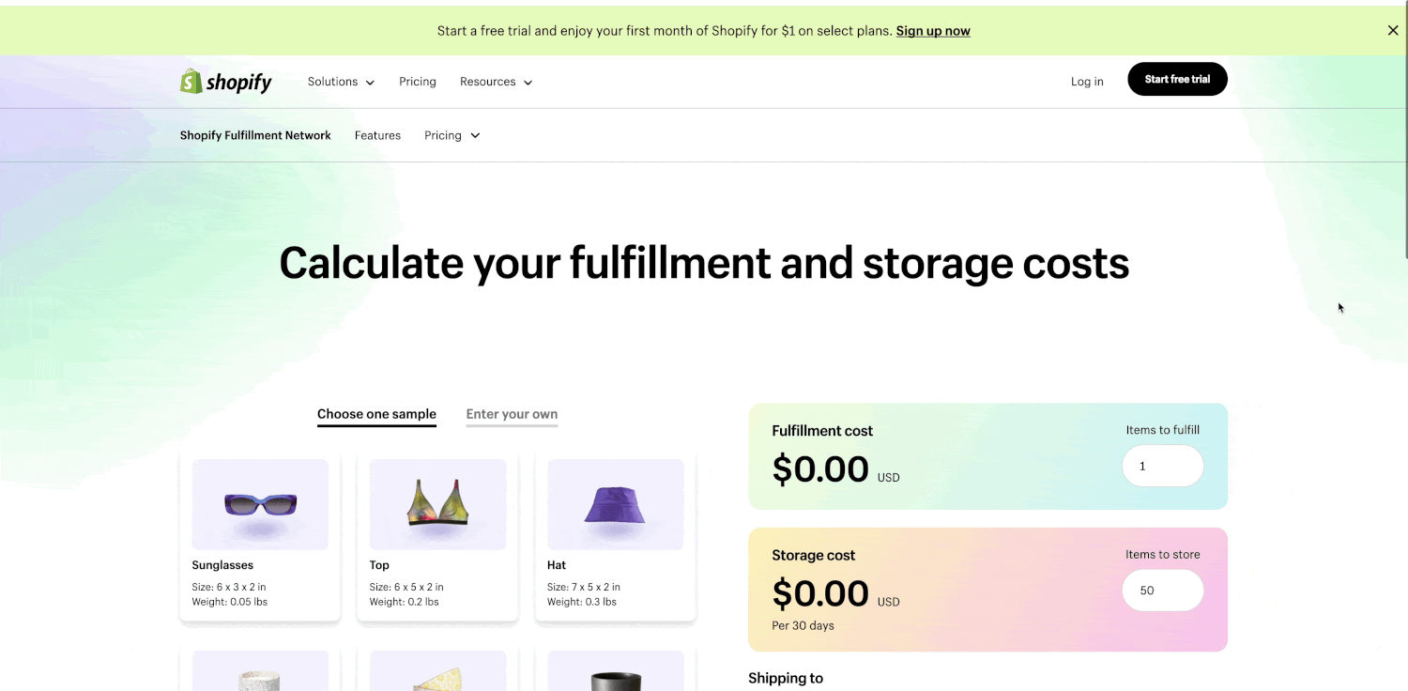Screen dimensions: 1408x691
Task: Switch to Choose one sample tab
Action: coord(376,414)
